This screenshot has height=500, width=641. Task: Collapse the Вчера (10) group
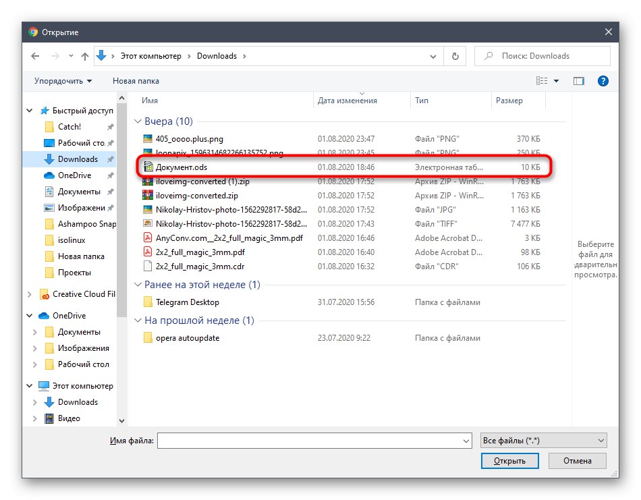tap(138, 121)
